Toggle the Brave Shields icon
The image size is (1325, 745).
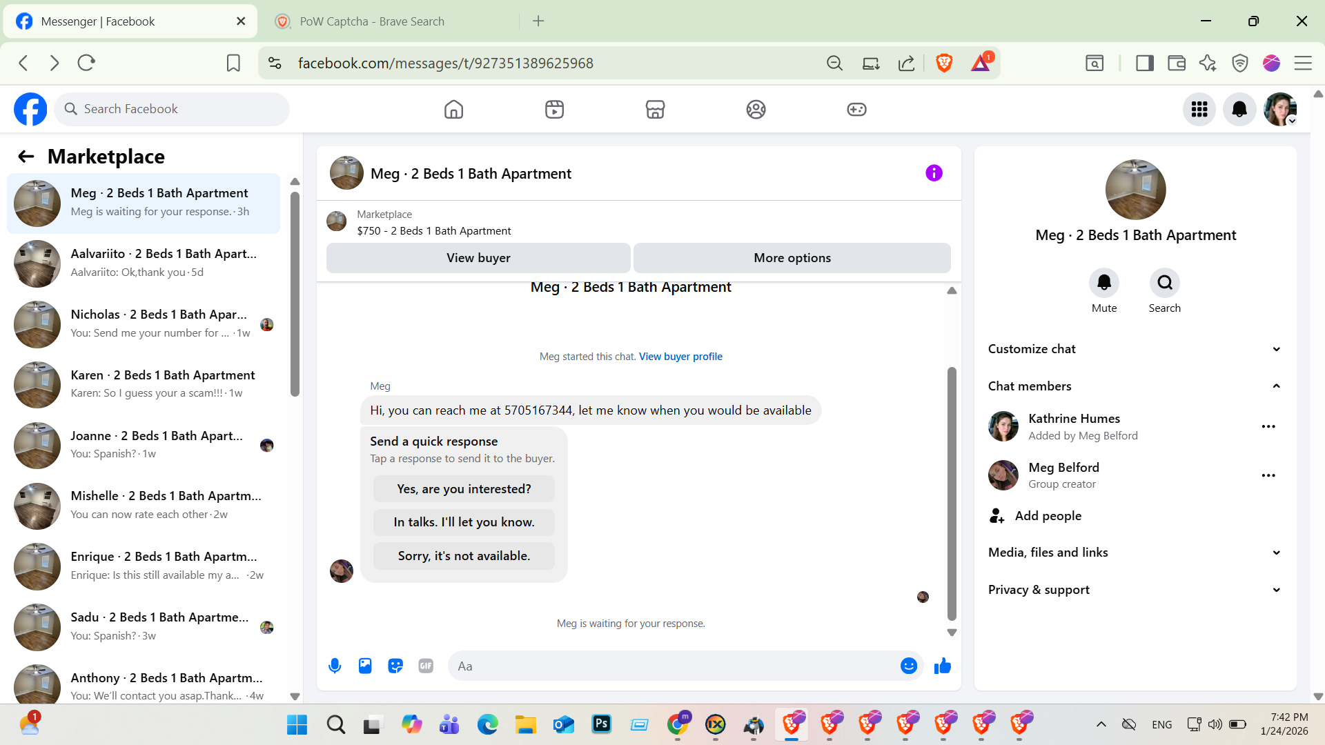click(x=944, y=63)
